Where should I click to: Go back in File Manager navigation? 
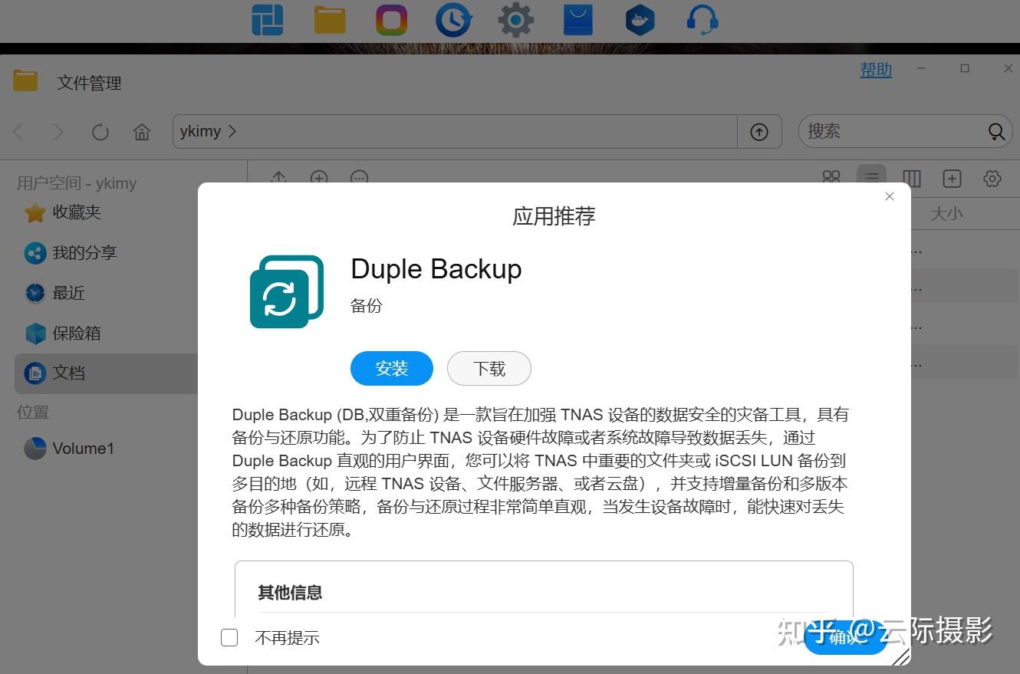[19, 132]
